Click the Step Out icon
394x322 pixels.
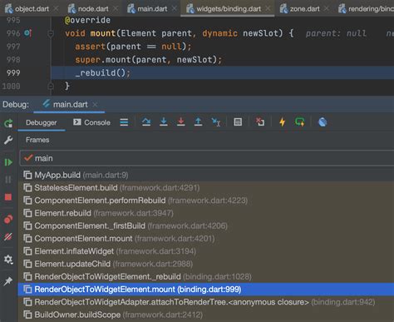(198, 122)
